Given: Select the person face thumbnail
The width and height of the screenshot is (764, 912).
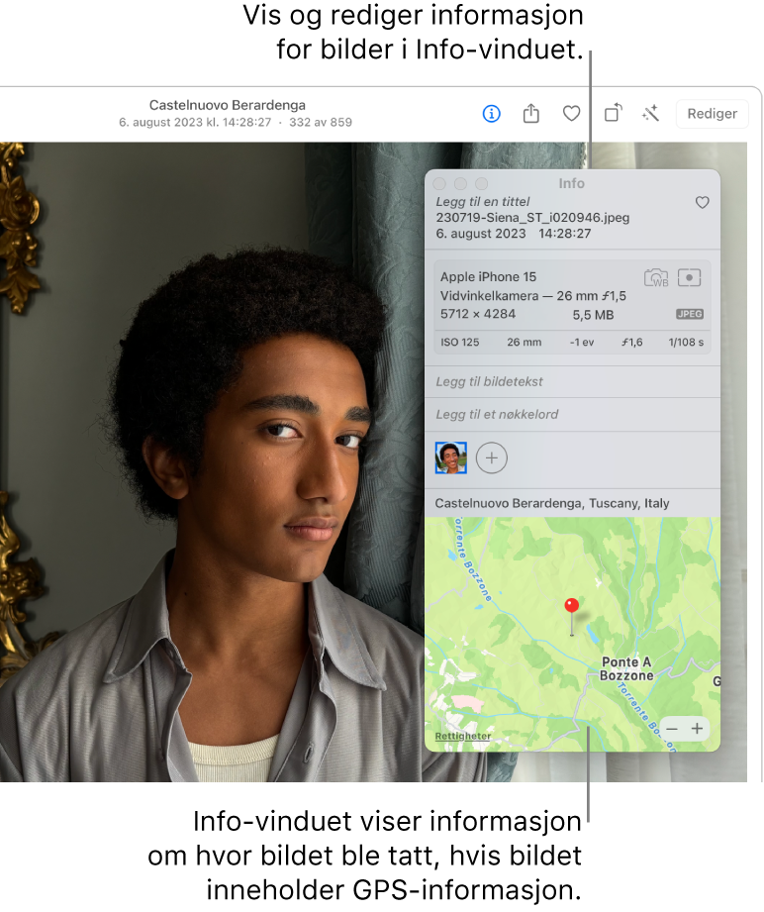Looking at the screenshot, I should coord(450,457).
